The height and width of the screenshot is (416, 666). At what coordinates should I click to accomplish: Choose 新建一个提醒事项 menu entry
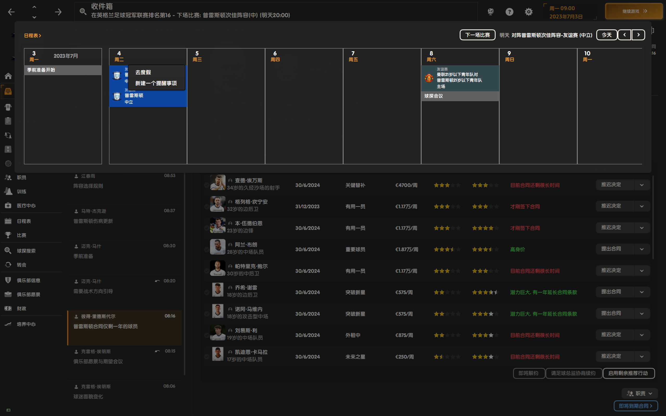[x=156, y=83]
